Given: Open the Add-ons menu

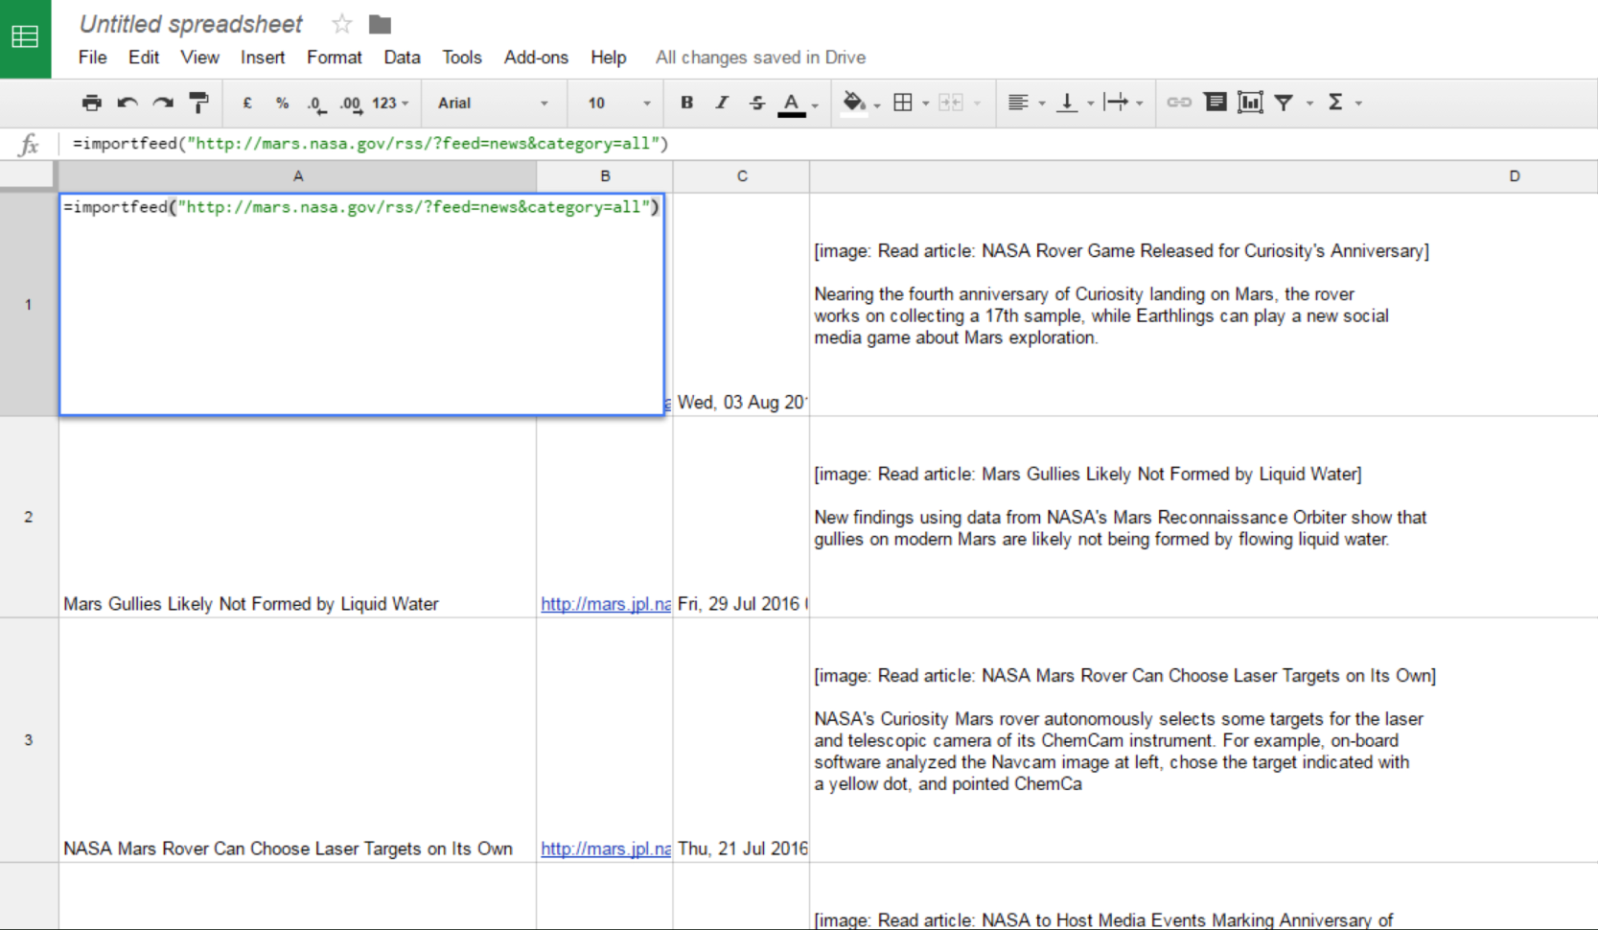Looking at the screenshot, I should pyautogui.click(x=536, y=58).
